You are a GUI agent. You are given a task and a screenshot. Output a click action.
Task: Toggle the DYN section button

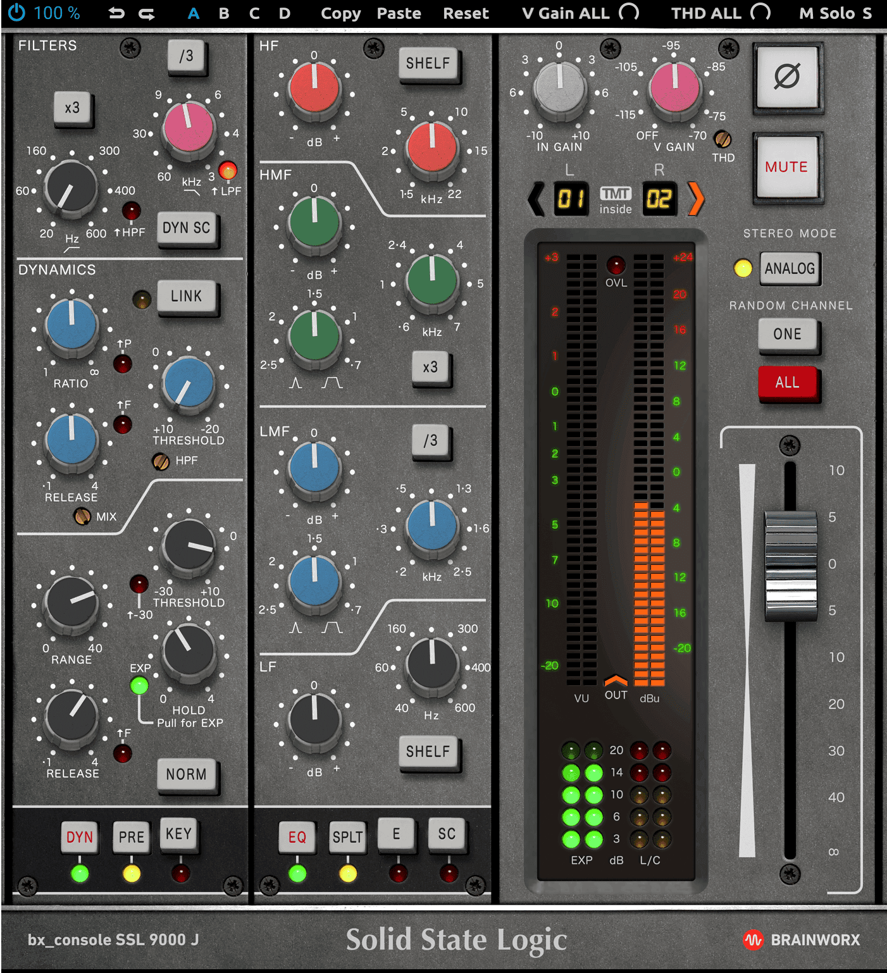(80, 837)
